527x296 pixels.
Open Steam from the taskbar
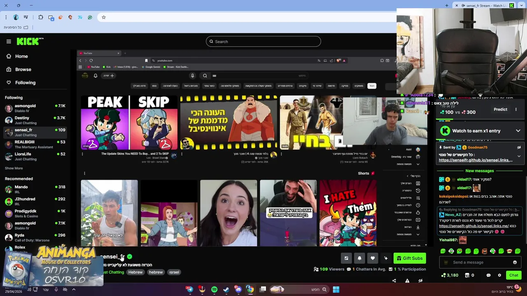[x=226, y=289]
